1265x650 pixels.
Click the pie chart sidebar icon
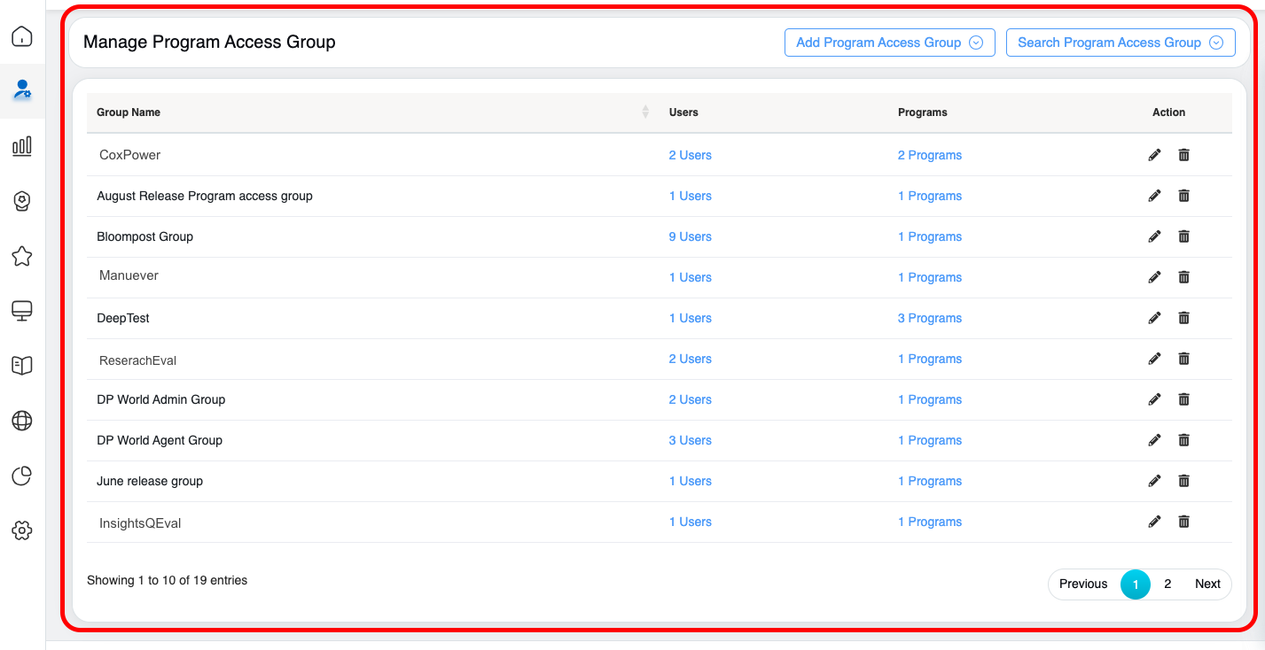pos(22,476)
